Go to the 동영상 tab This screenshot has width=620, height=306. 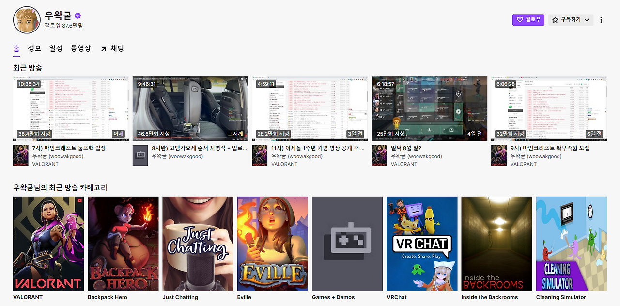[x=81, y=48]
